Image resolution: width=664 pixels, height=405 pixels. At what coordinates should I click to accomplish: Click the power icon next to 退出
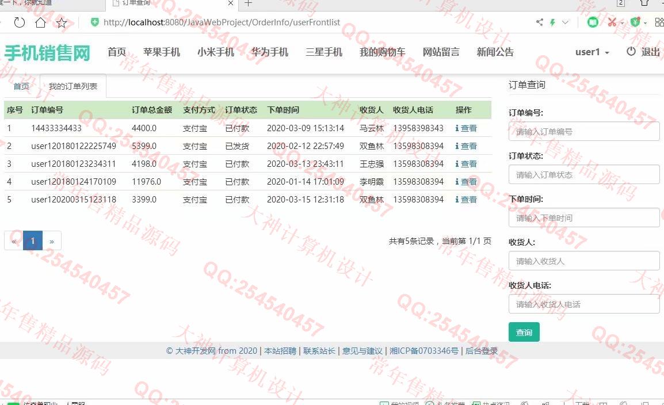[x=631, y=51]
